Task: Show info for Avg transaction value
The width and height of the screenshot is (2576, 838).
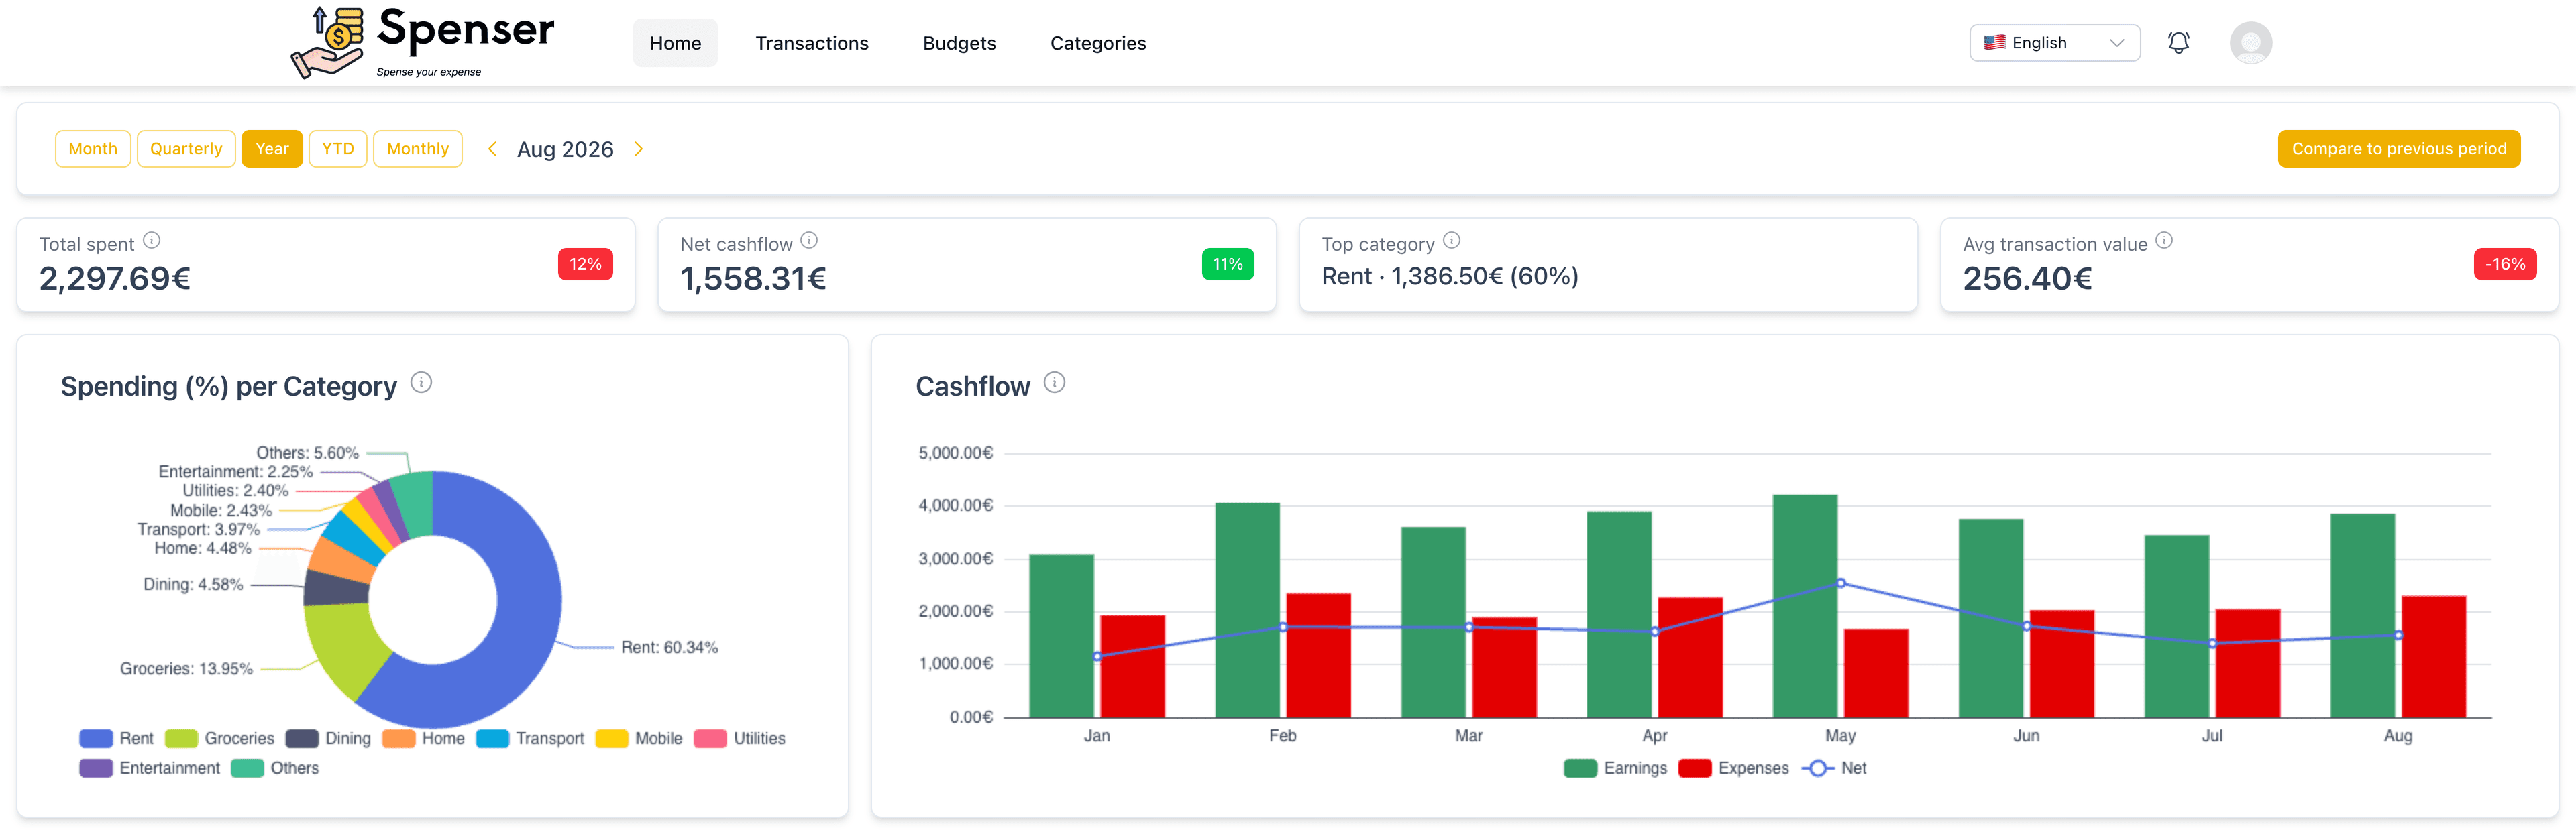Action: [x=2164, y=241]
